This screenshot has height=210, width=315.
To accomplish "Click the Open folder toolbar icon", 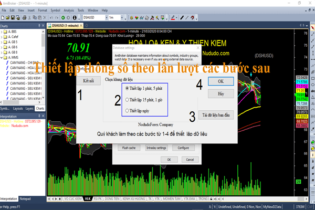I will pos(8,18).
